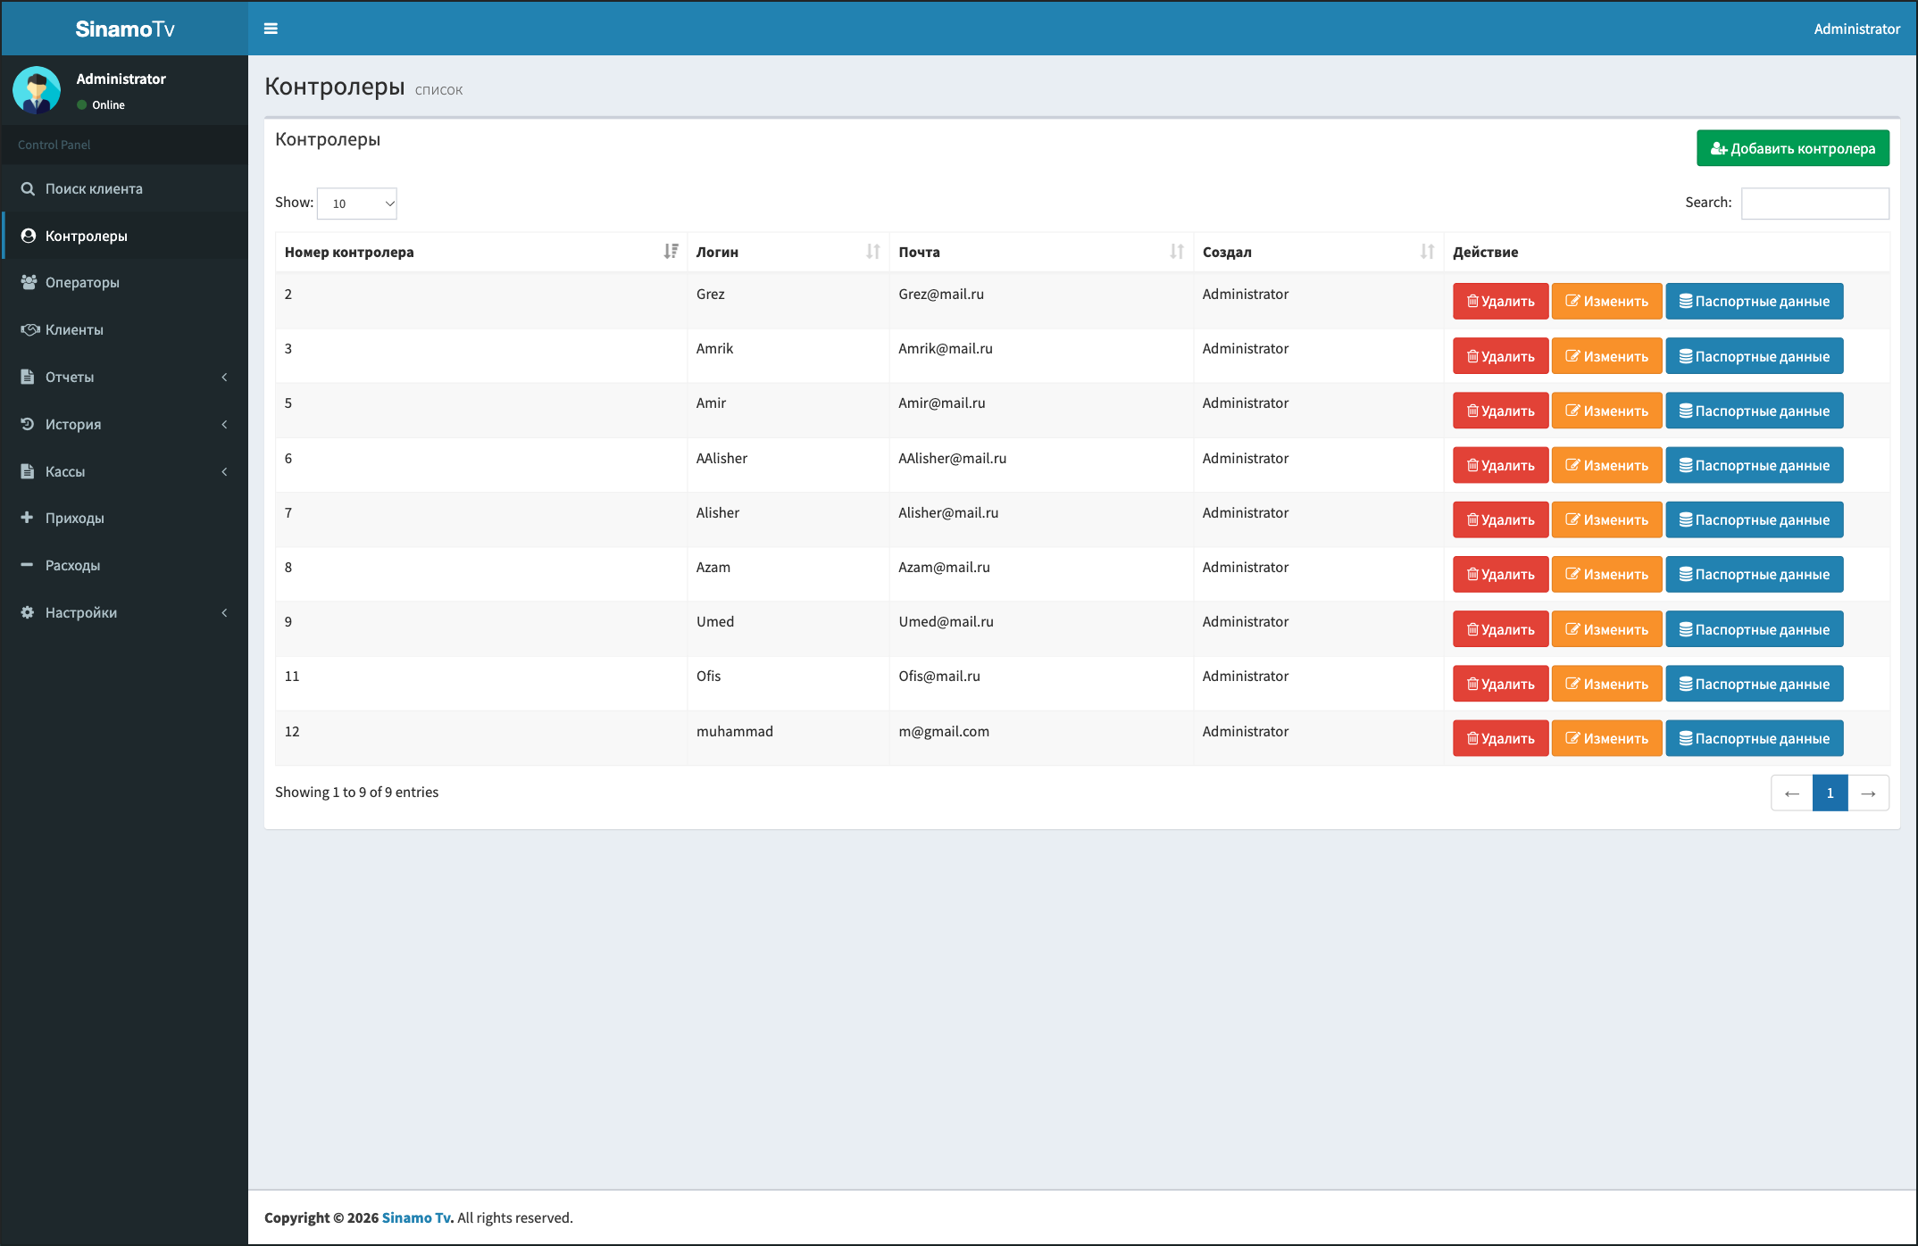Focus the Search input field

(1815, 204)
